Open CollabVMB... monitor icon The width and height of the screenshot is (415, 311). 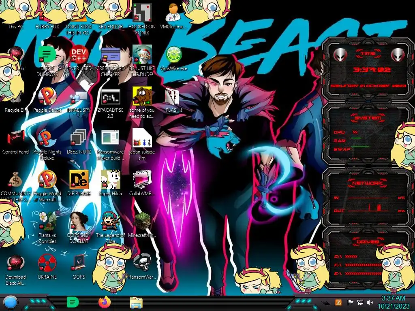tap(142, 183)
